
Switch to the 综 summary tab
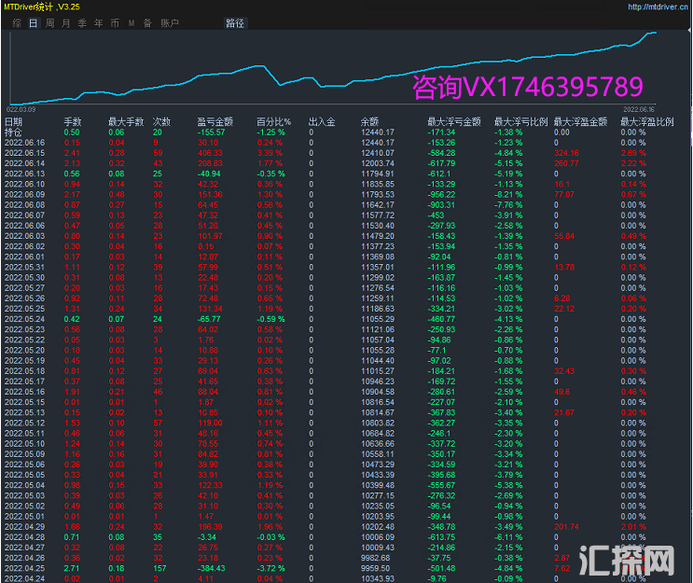coord(18,22)
